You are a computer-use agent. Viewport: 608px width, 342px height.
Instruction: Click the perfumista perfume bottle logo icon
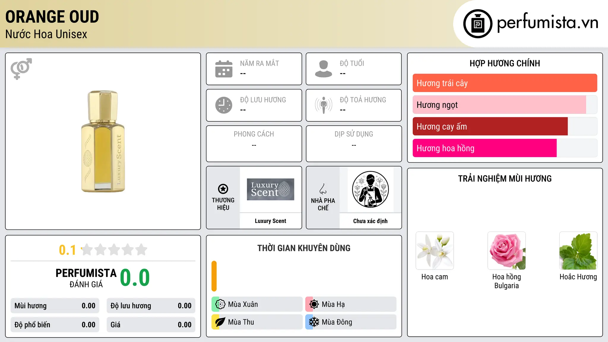478,24
